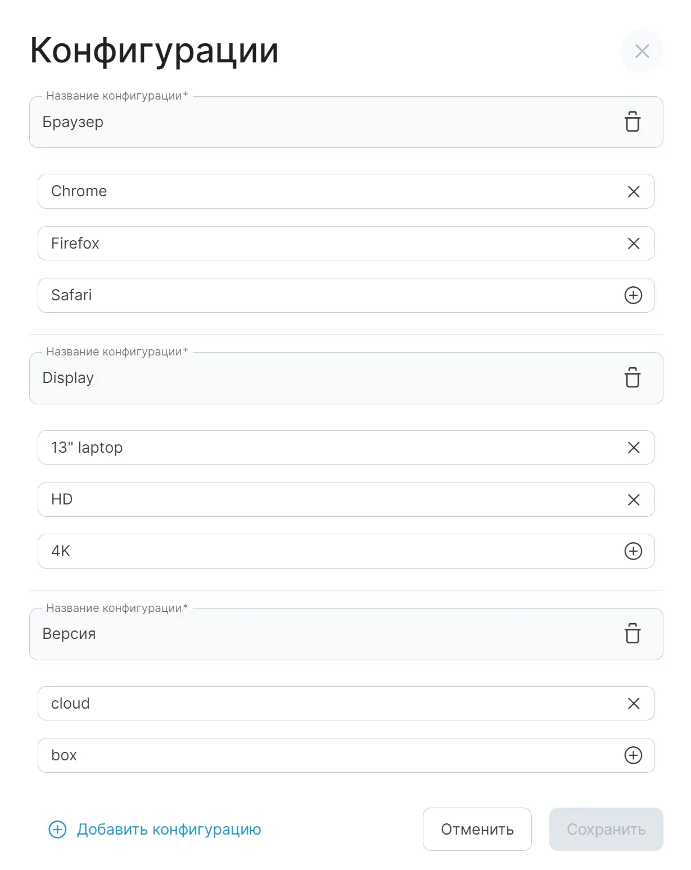The height and width of the screenshot is (870, 691).
Task: Remove the Chrome value
Action: (x=634, y=192)
